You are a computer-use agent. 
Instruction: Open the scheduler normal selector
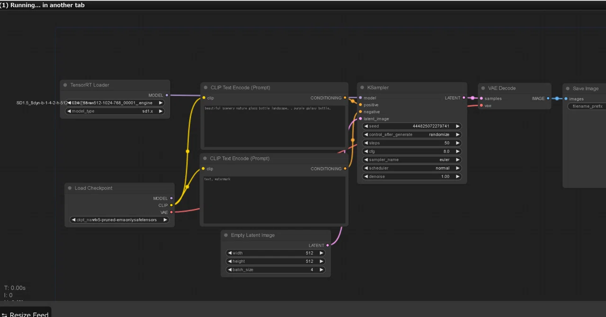(x=412, y=168)
